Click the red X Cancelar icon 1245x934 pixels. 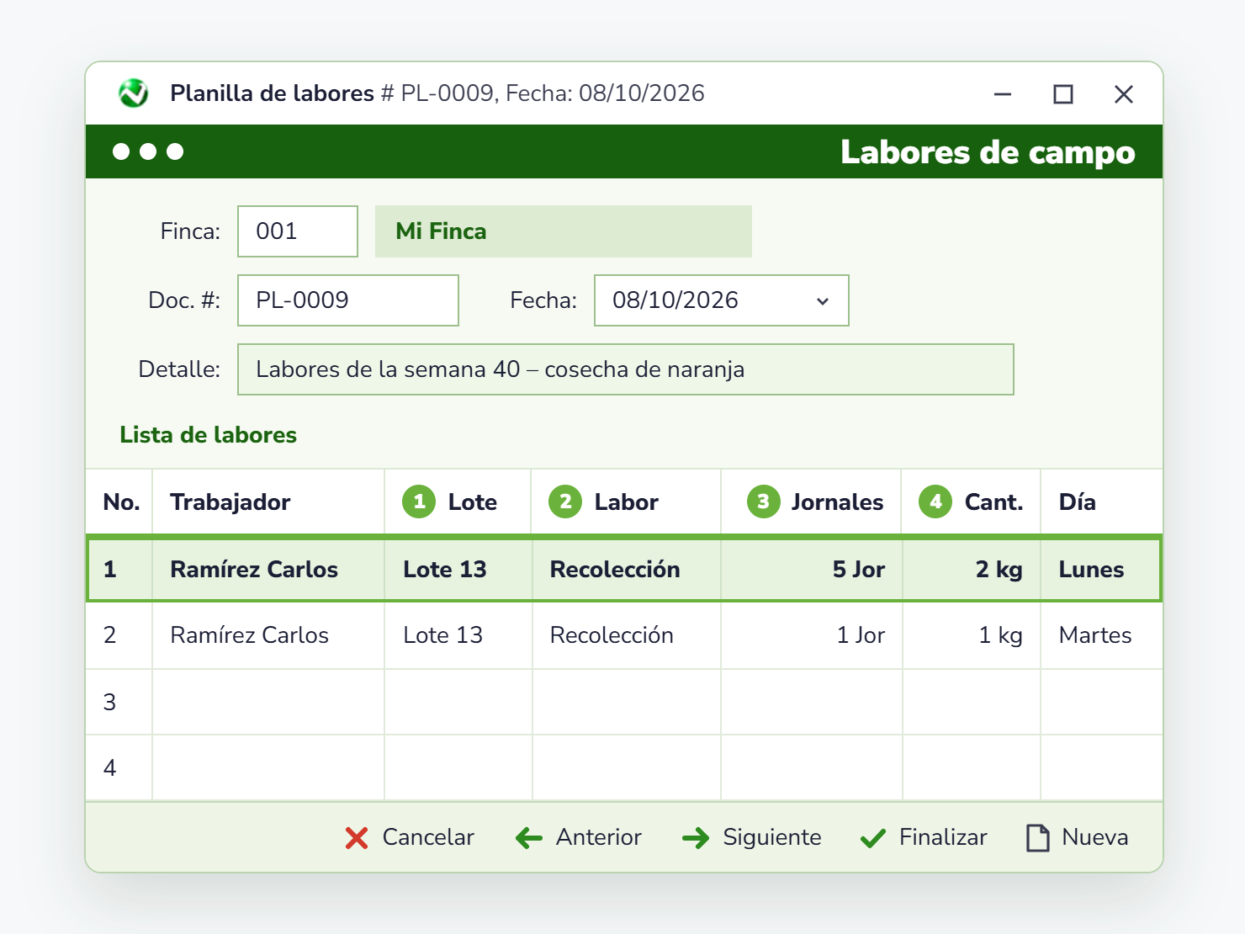[357, 837]
